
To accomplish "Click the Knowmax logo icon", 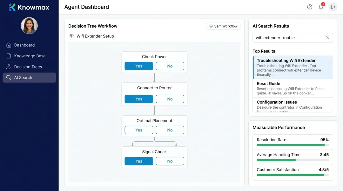I will [12, 7].
